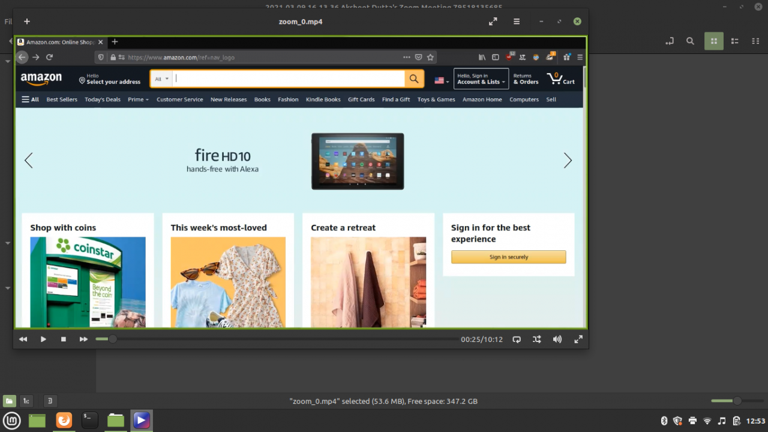Open the Linux Mint start menu
This screenshot has width=768, height=432.
[12, 421]
